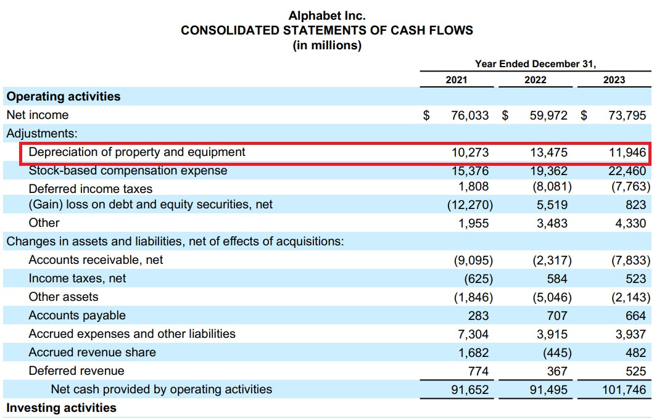Click the 2021 column header

[457, 80]
